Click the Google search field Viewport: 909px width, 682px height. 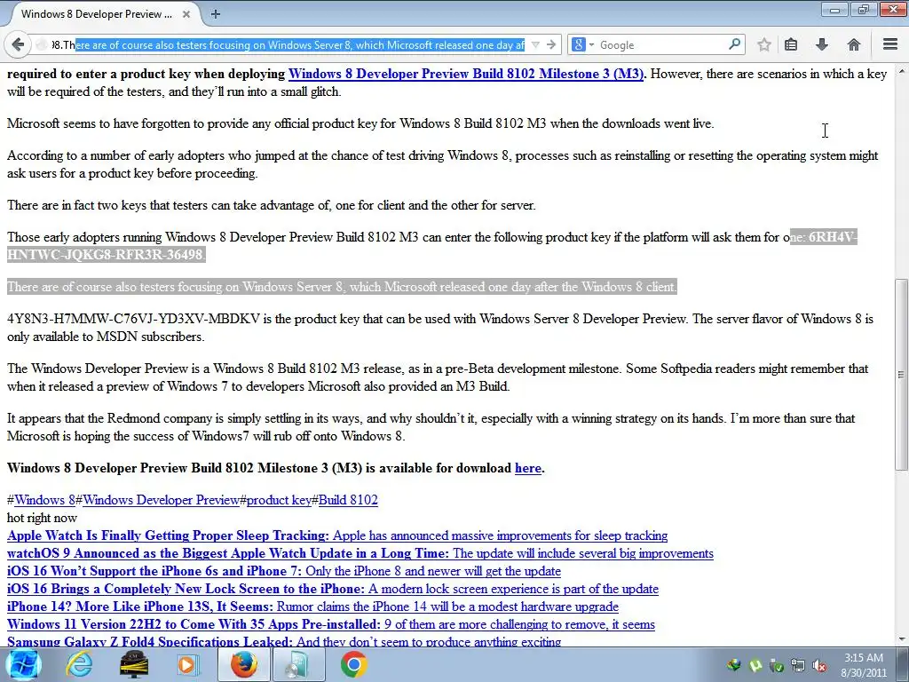pyautogui.click(x=661, y=44)
